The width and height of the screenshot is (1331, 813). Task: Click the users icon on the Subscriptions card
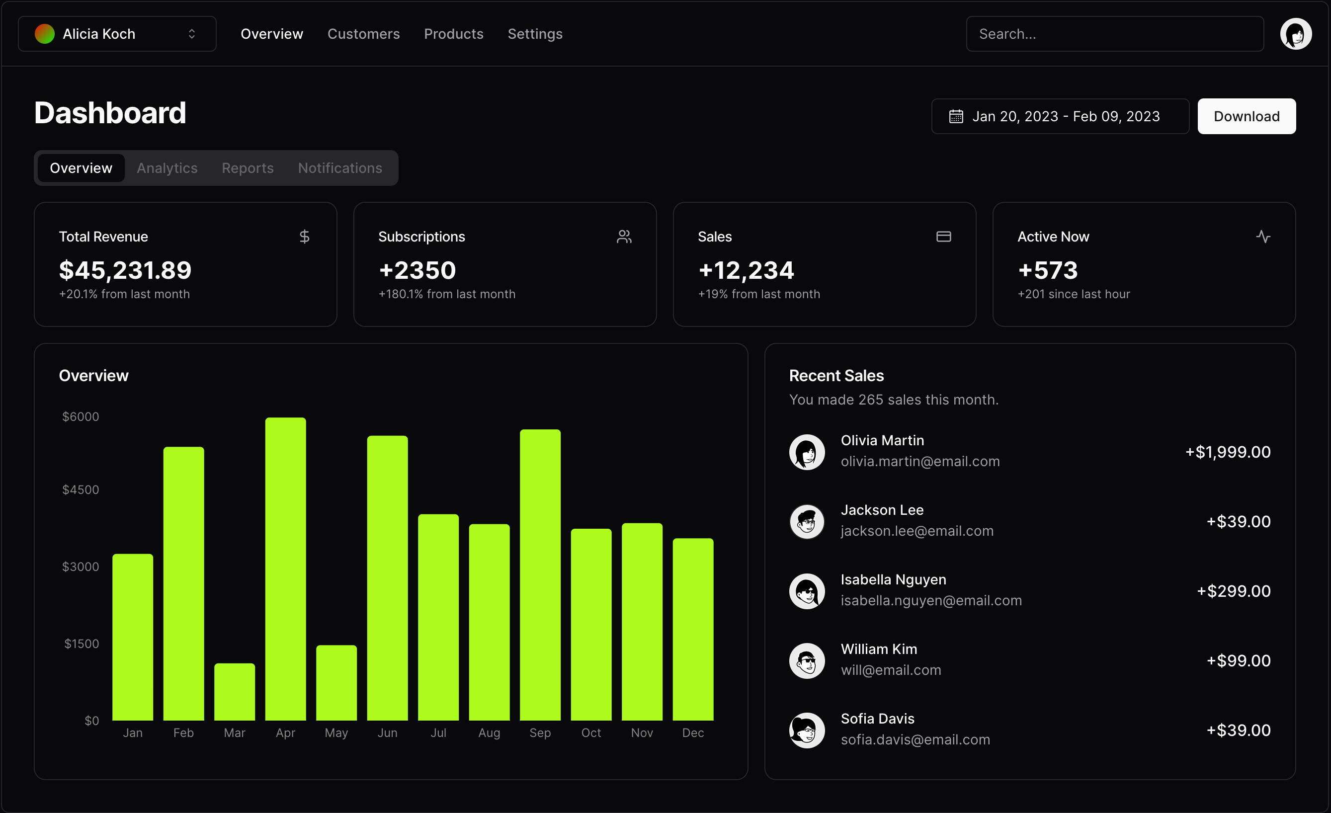coord(624,236)
